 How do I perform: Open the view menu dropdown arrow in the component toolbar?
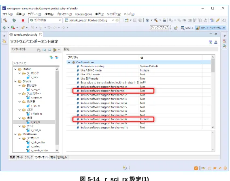(59, 50)
